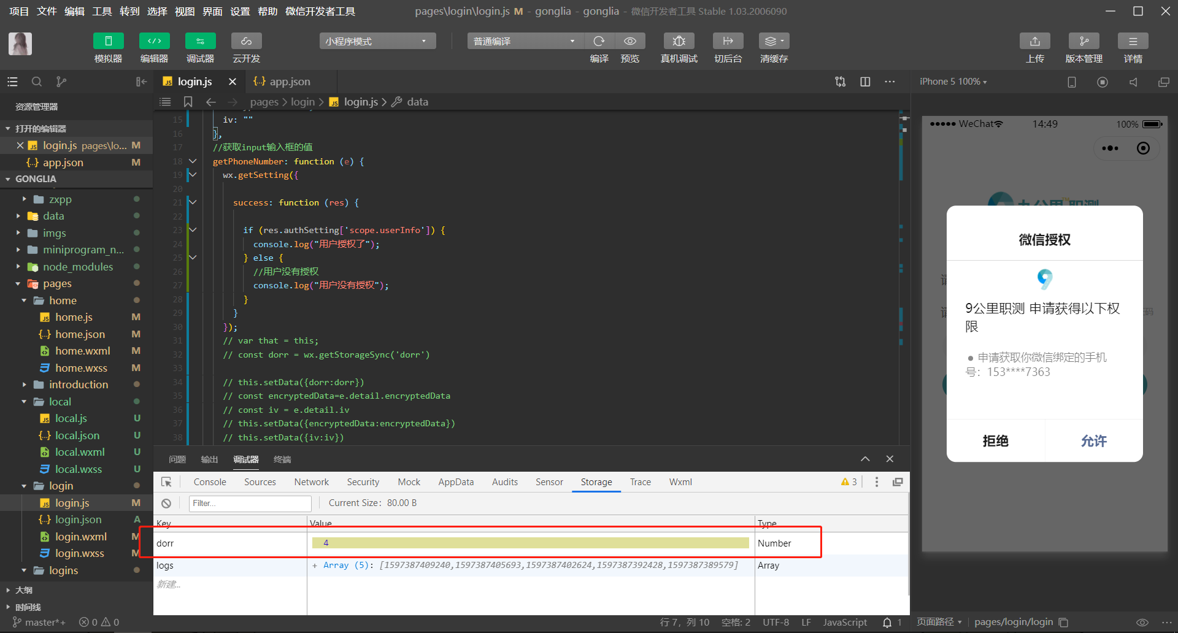Image resolution: width=1178 pixels, height=633 pixels.
Task: Click the compare changes icon in the editor toolbar
Action: tap(841, 82)
